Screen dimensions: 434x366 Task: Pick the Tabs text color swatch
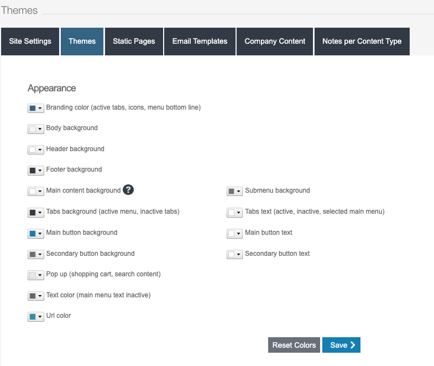point(234,212)
